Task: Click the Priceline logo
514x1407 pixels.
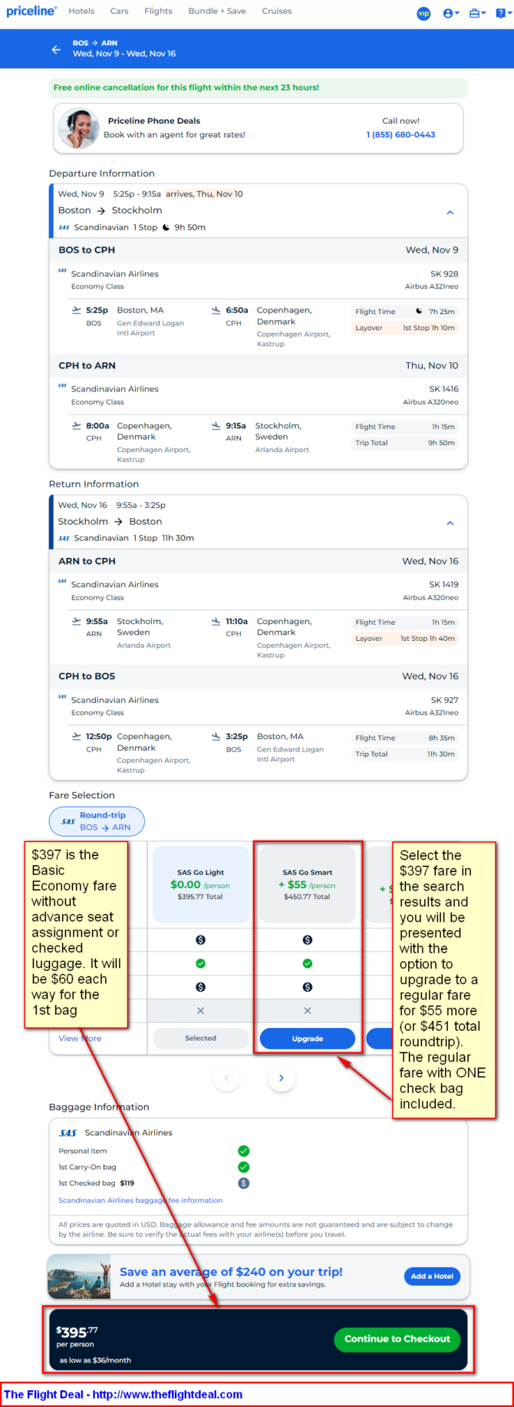Action: click(31, 11)
